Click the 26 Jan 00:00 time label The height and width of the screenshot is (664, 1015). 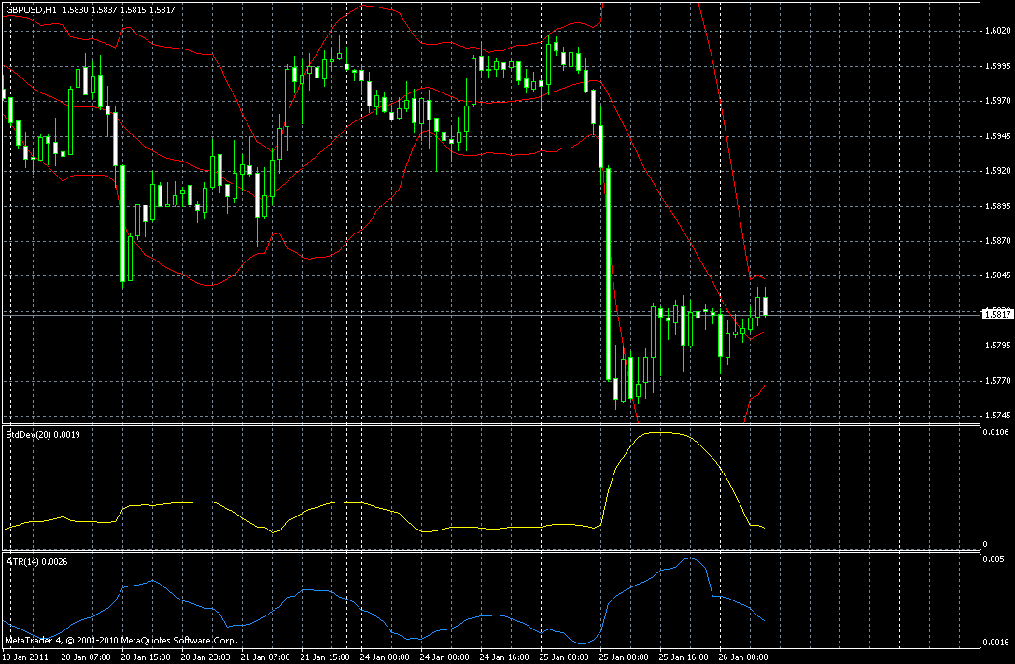[x=743, y=657]
